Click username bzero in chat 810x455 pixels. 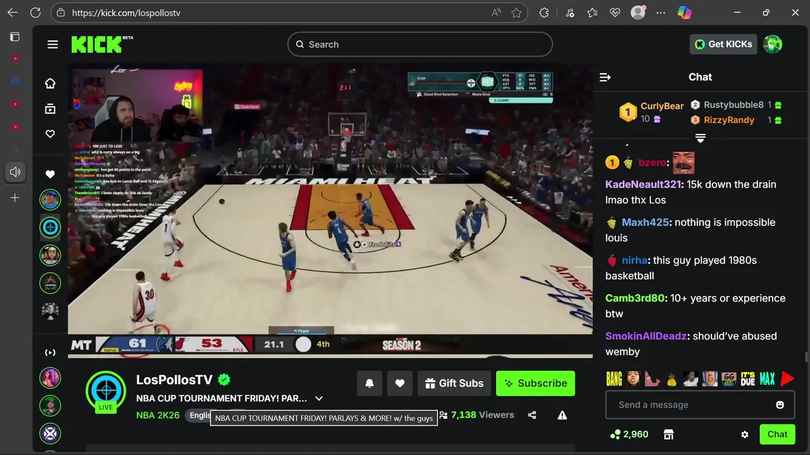click(x=651, y=162)
